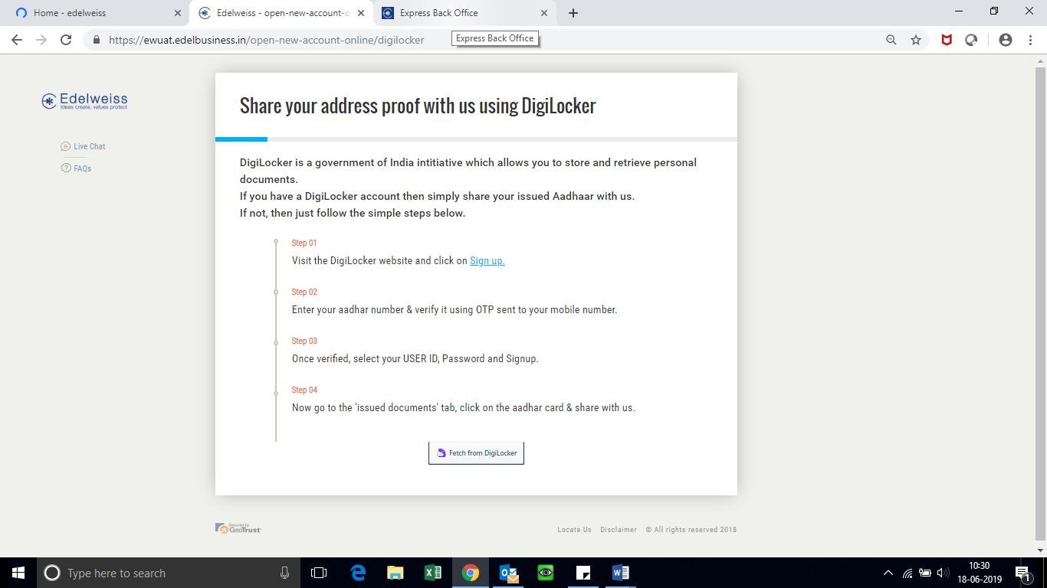
Task: Click the Step 02 label
Action: (304, 292)
